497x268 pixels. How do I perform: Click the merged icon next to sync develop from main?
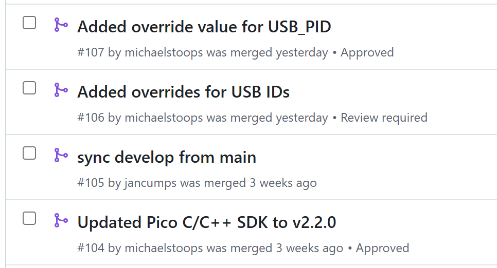tap(61, 155)
